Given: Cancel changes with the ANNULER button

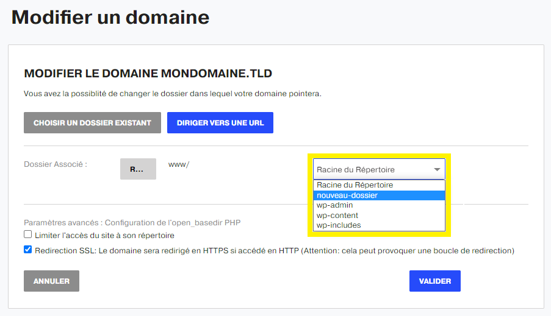Looking at the screenshot, I should pos(52,281).
